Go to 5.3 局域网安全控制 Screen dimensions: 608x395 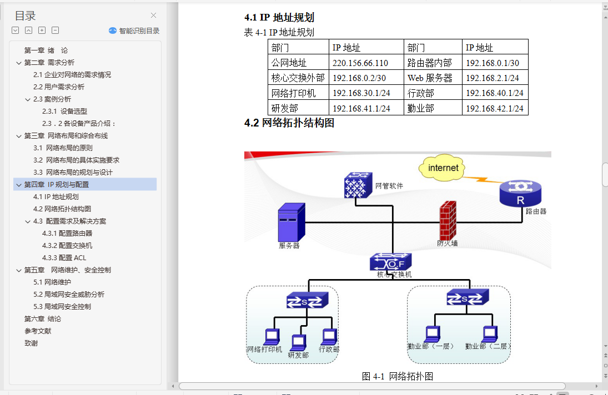coord(62,307)
